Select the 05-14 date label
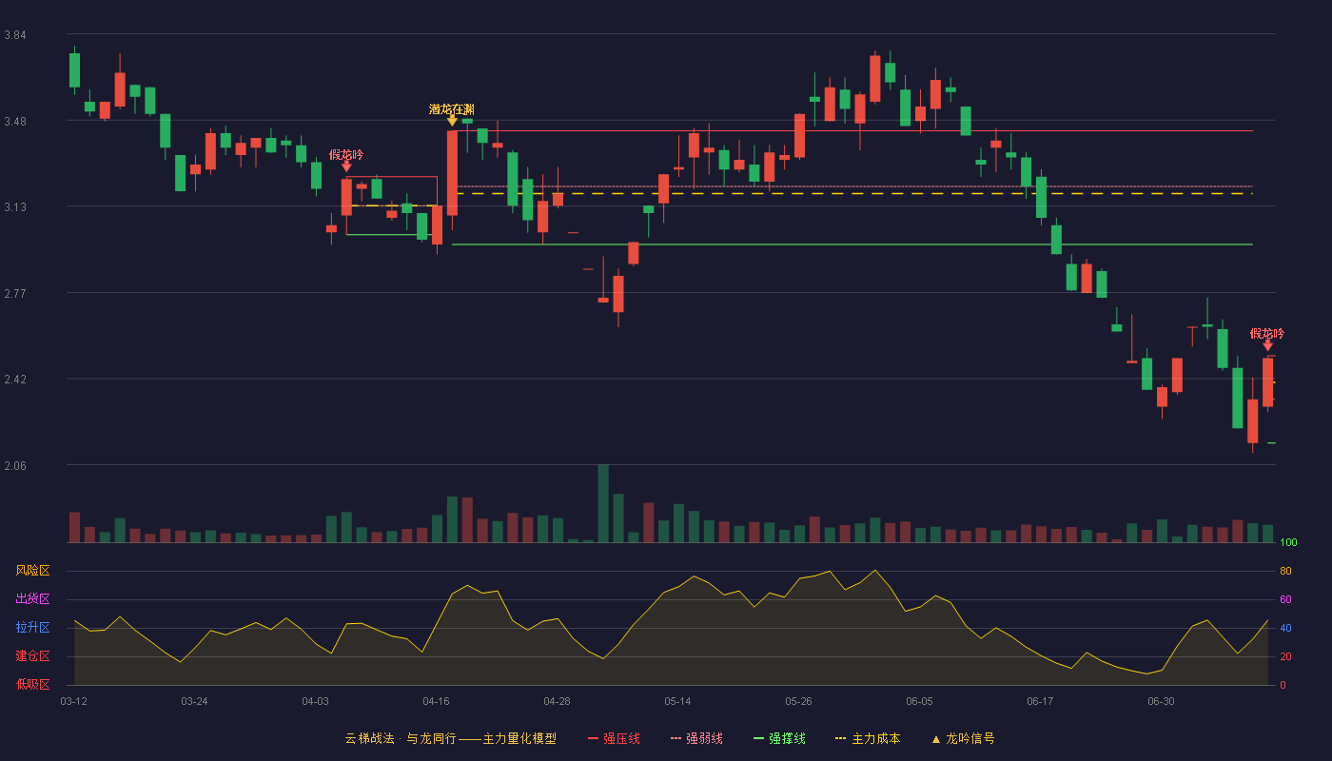This screenshot has height=761, width=1332. pos(677,701)
